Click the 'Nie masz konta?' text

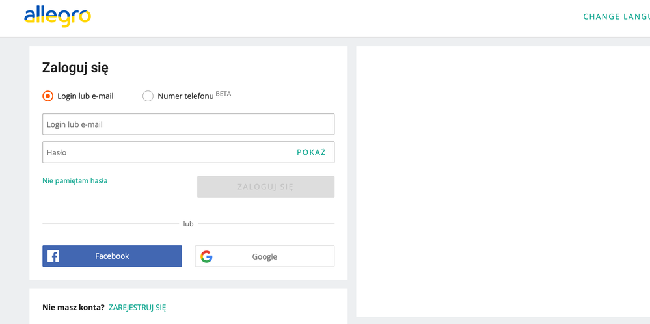point(73,308)
